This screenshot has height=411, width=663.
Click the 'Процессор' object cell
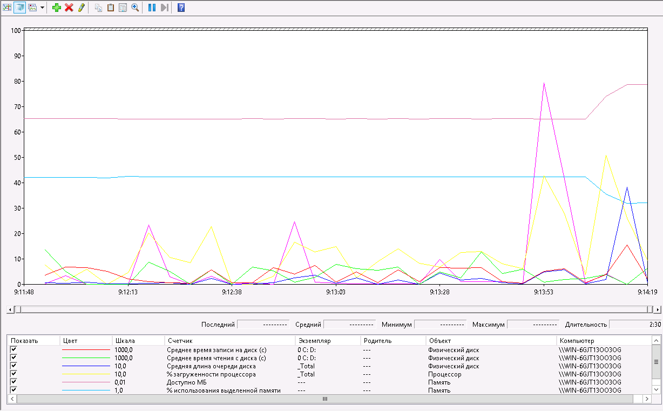445,374
